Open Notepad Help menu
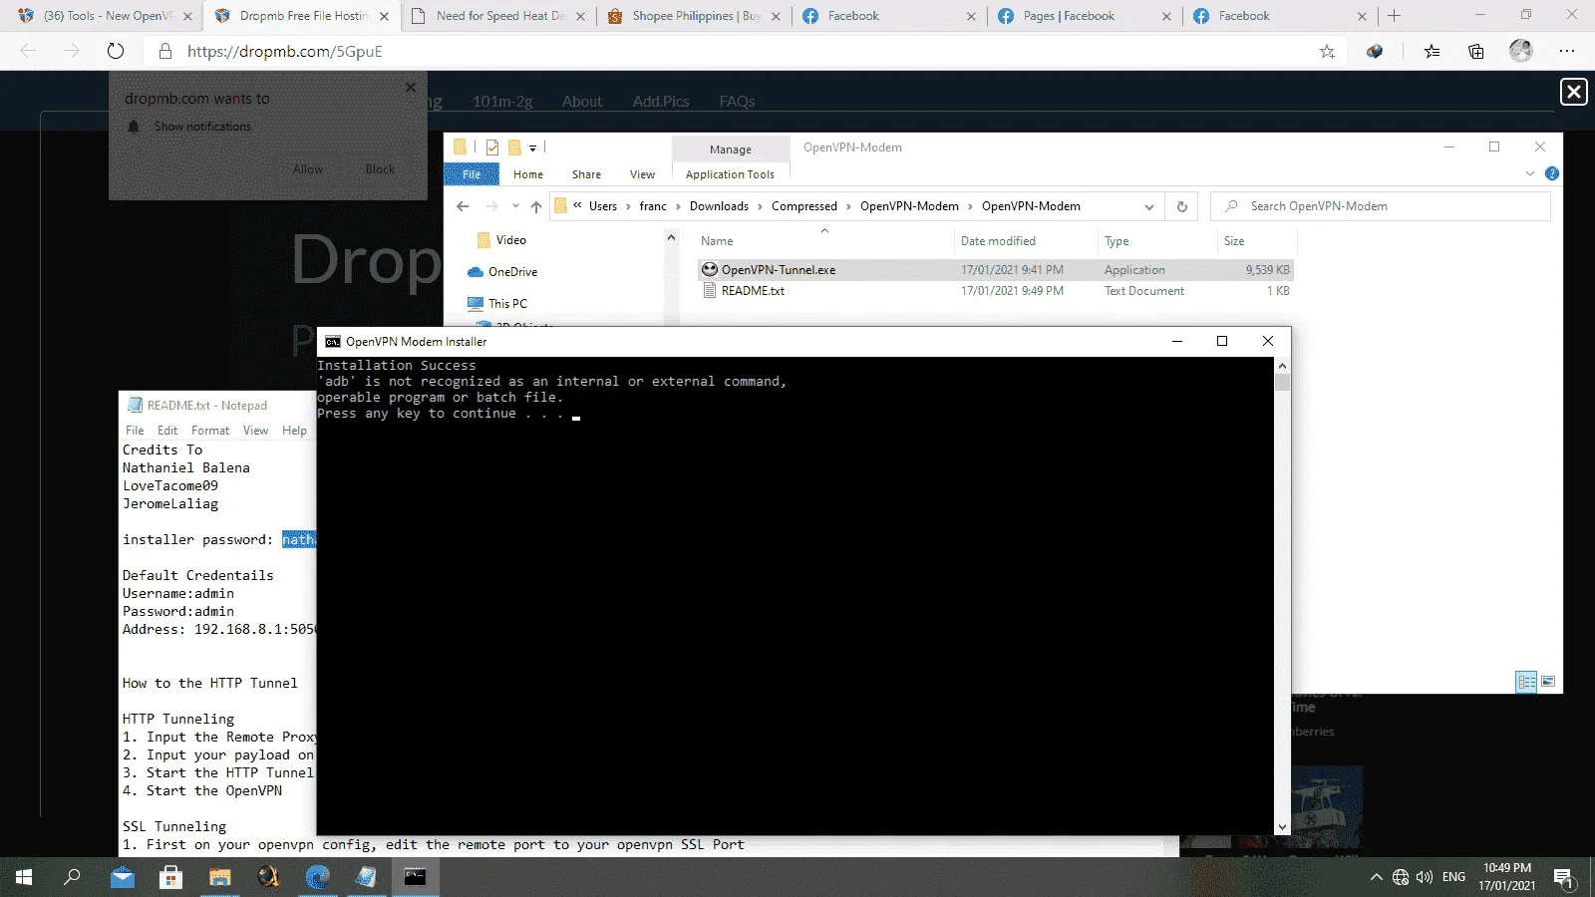Screen dimensions: 1595x897 point(294,431)
